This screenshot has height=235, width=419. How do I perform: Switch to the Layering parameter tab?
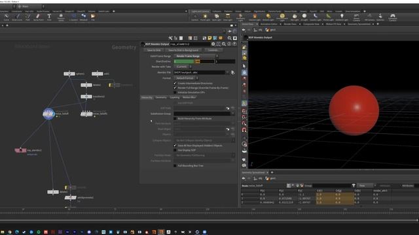175,97
